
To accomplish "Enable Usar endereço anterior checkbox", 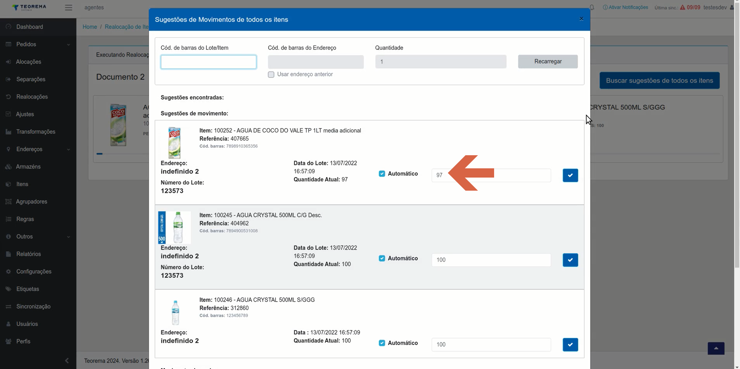I will [x=271, y=74].
